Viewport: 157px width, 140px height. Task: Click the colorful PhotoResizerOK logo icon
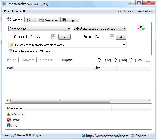pos(141,27)
